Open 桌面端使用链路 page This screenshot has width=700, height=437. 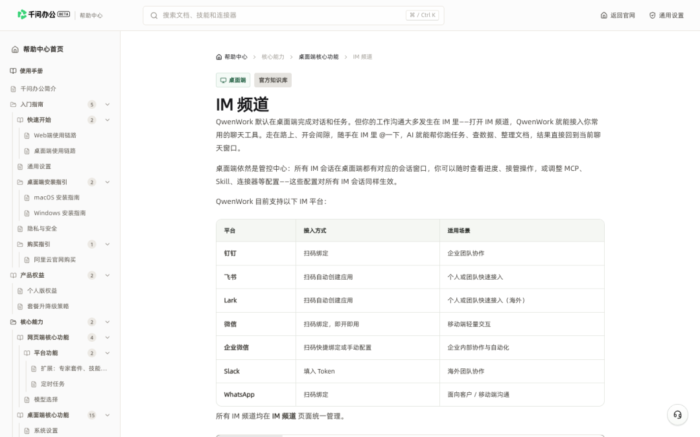coord(54,151)
